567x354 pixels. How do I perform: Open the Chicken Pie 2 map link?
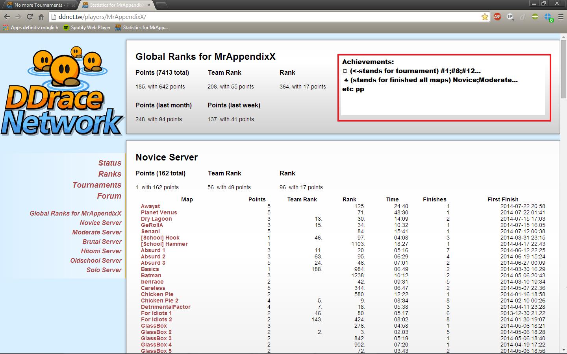coord(159,301)
